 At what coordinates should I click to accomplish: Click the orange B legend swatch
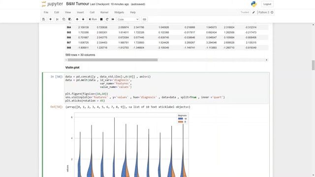coord(181,121)
